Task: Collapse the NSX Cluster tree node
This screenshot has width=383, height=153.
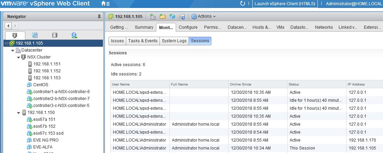Action: 18,57
